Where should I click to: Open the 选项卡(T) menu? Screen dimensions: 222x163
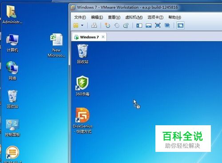click(x=155, y=17)
